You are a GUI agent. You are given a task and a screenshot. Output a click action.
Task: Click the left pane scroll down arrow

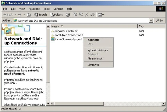coord(48,103)
